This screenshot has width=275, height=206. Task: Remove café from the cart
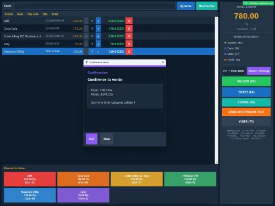[x=129, y=21]
